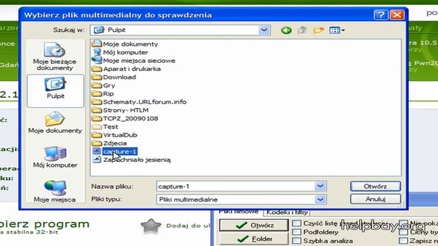Select the Test folder icon

[x=96, y=126]
